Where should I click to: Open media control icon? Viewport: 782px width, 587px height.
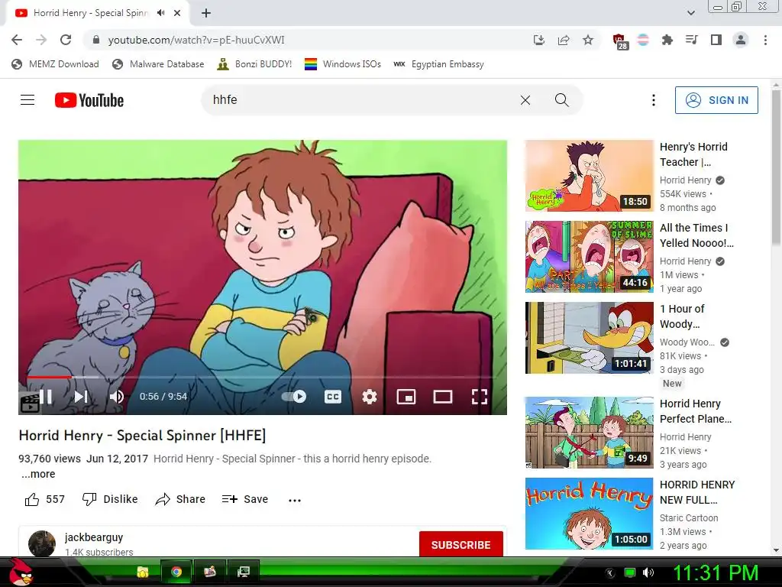(692, 40)
